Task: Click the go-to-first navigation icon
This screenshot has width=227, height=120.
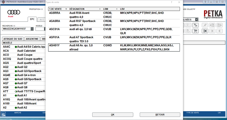Action: 205,31
